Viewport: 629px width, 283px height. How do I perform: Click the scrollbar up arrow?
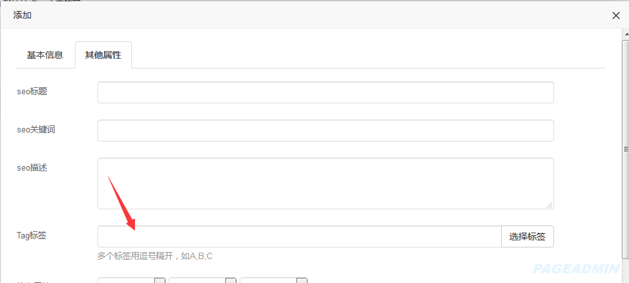coord(625,32)
